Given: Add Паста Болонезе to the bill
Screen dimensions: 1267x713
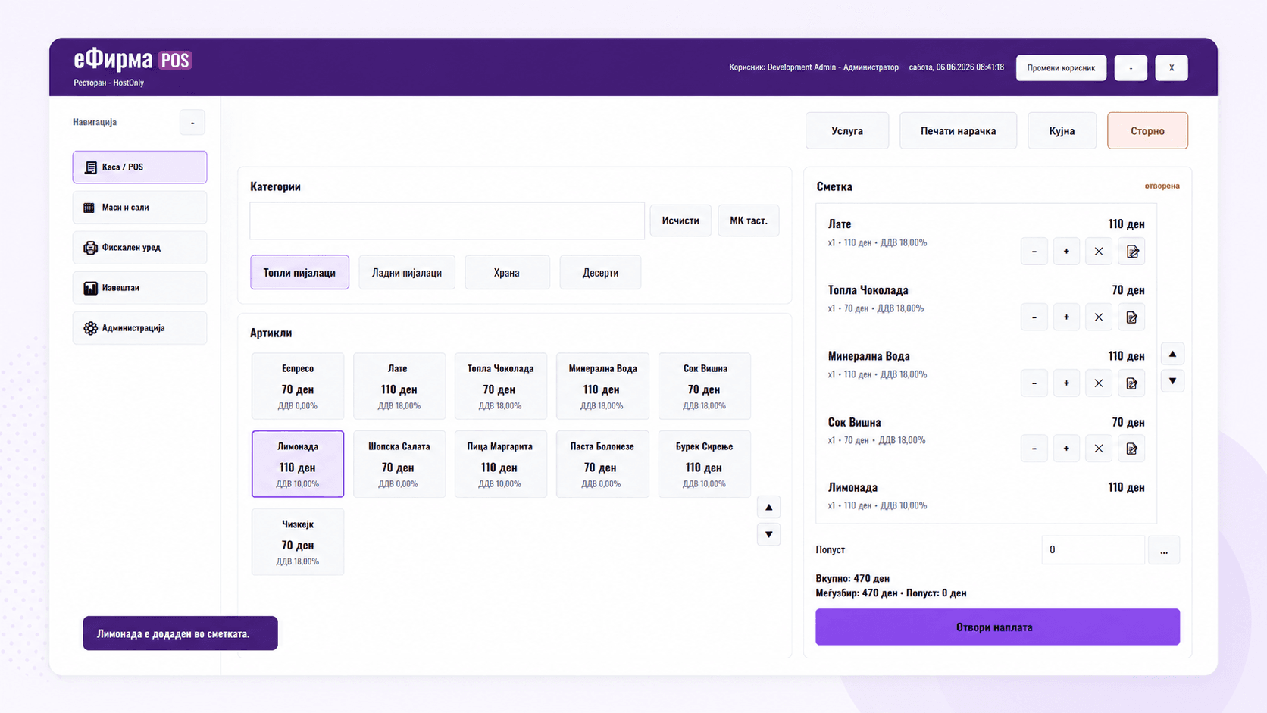Looking at the screenshot, I should [x=602, y=464].
